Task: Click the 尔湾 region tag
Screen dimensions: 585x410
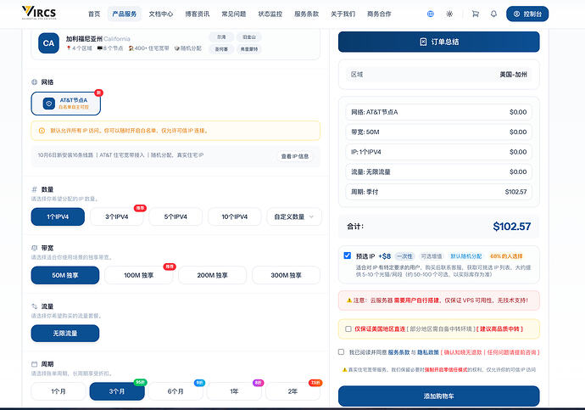Action: pyautogui.click(x=221, y=37)
